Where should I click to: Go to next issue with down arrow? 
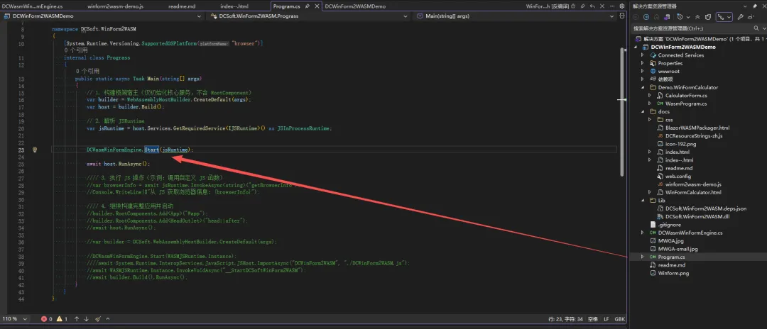(x=86, y=319)
